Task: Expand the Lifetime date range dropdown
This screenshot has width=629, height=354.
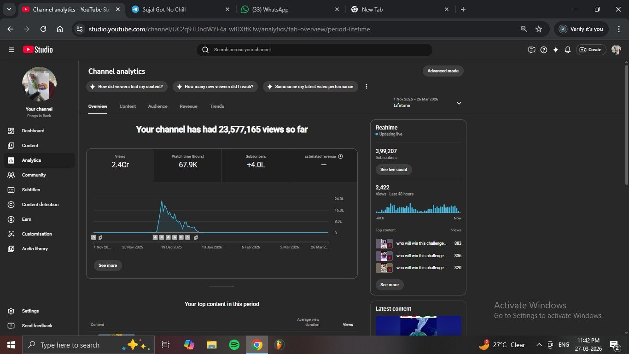Action: (x=459, y=103)
